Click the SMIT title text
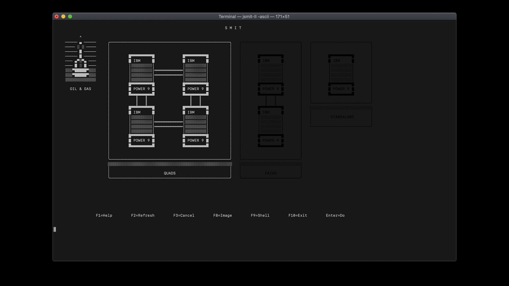This screenshot has height=286, width=509. [233, 28]
